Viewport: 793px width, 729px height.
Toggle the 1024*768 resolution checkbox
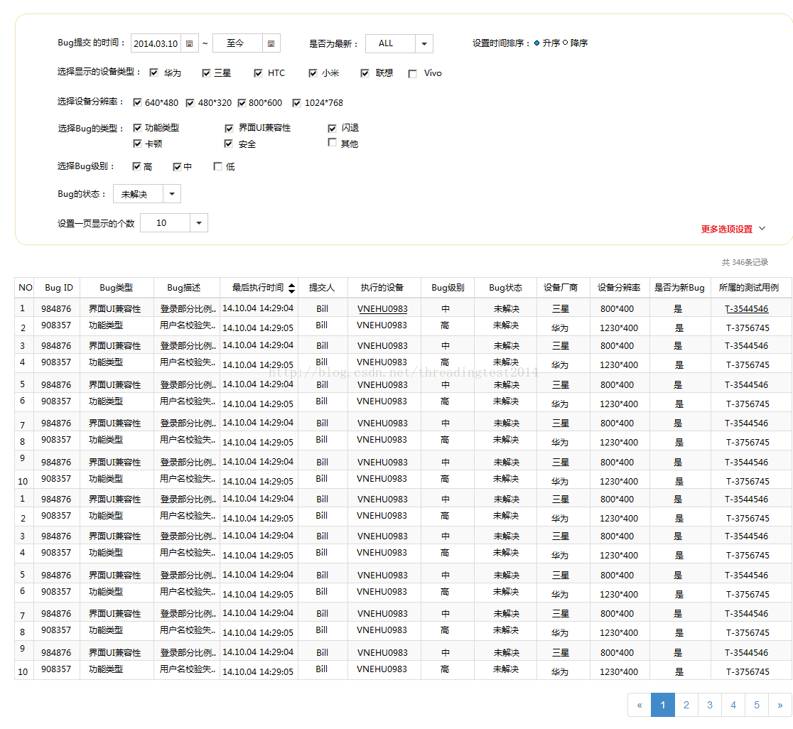pyautogui.click(x=296, y=102)
